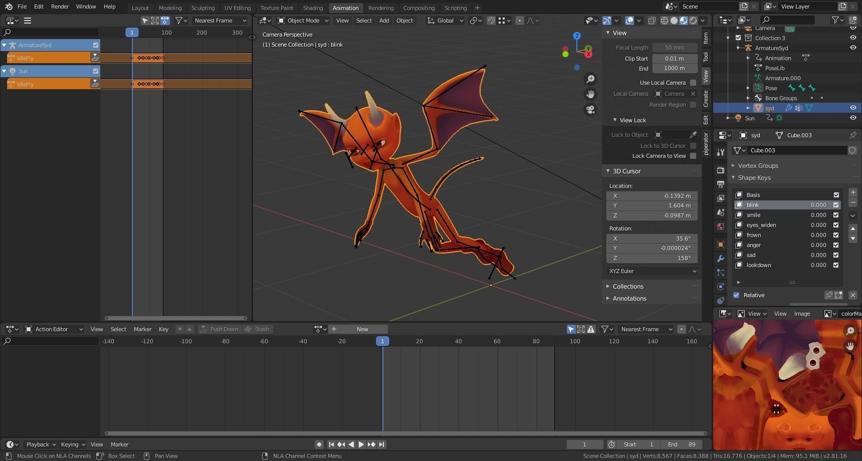Viewport: 862px width, 461px height.
Task: Enable Use Local Camera checkbox
Action: tap(693, 83)
